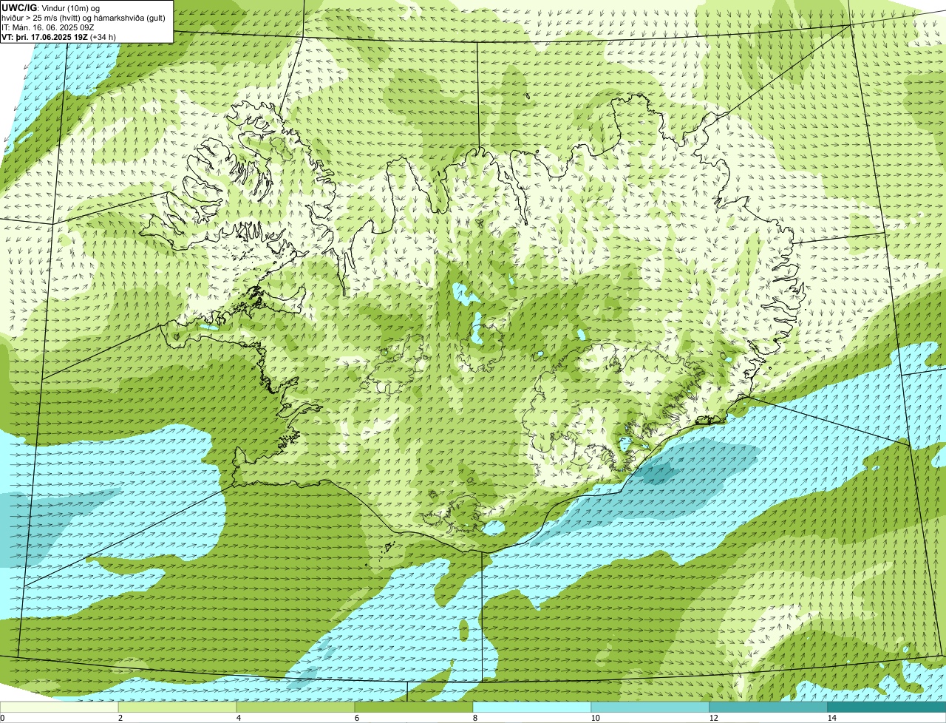Viewport: 946px width, 723px height.
Task: Click the teal 12–14 legend color segment
Action: click(x=769, y=707)
